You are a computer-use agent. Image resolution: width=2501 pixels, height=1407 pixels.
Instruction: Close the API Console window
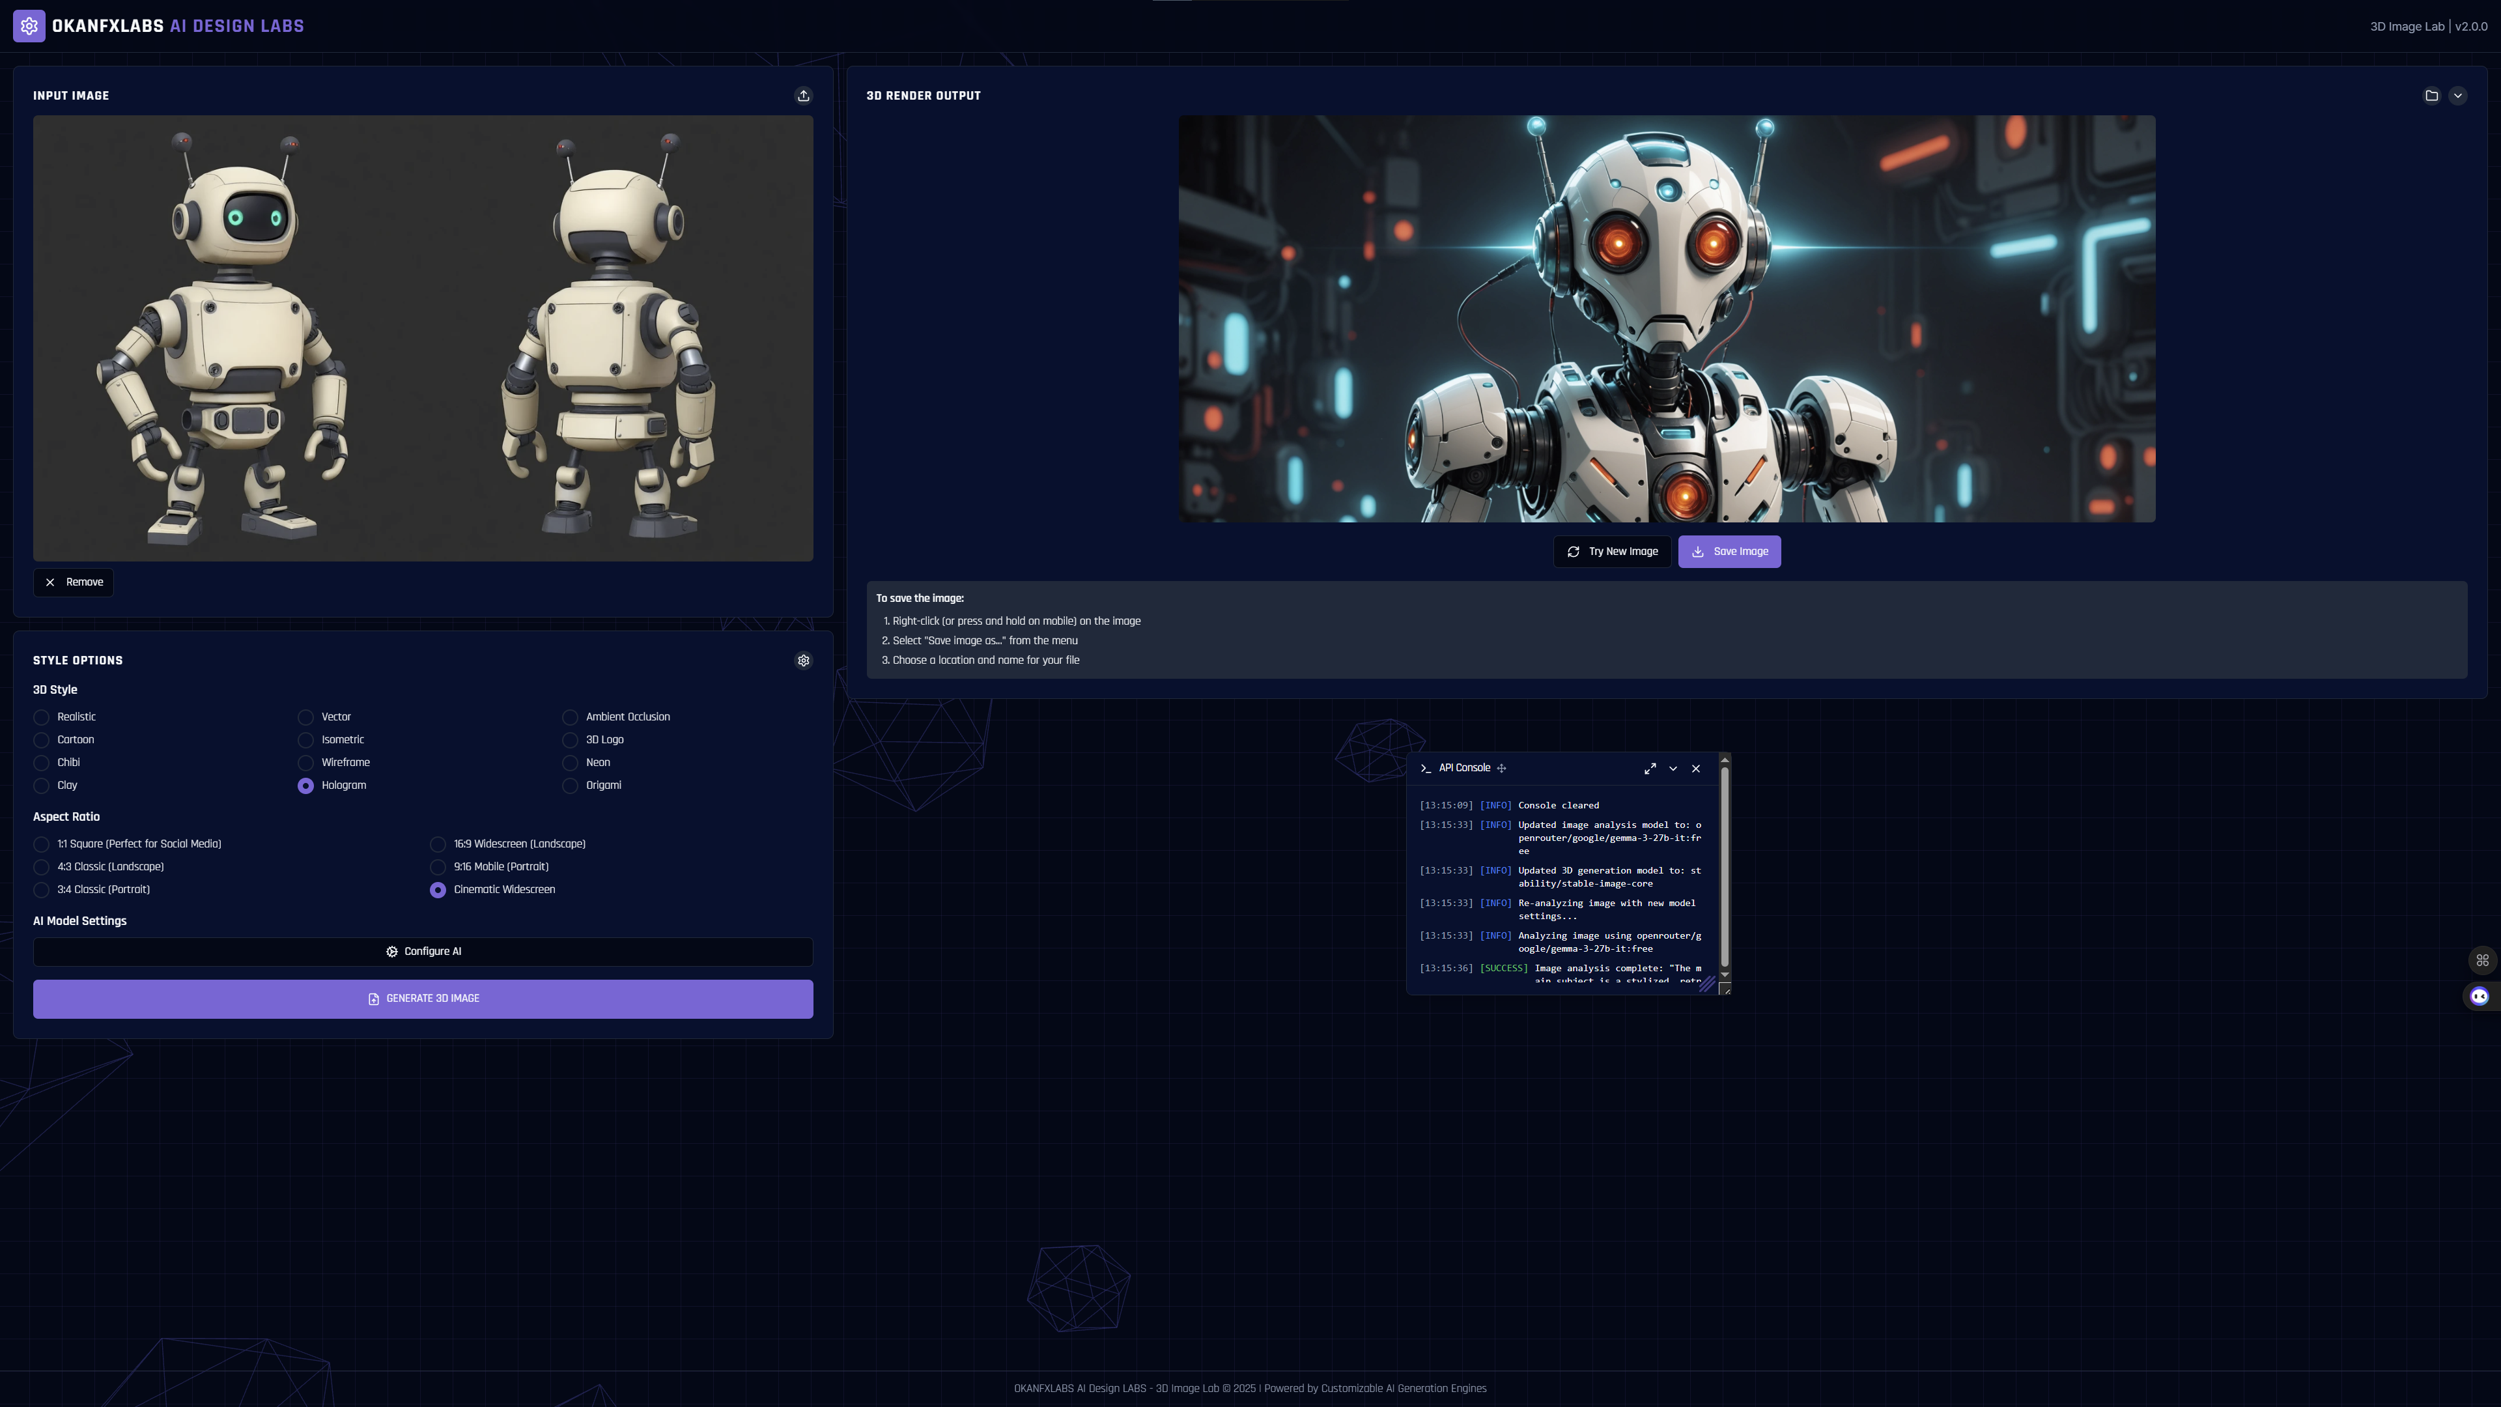[1695, 768]
